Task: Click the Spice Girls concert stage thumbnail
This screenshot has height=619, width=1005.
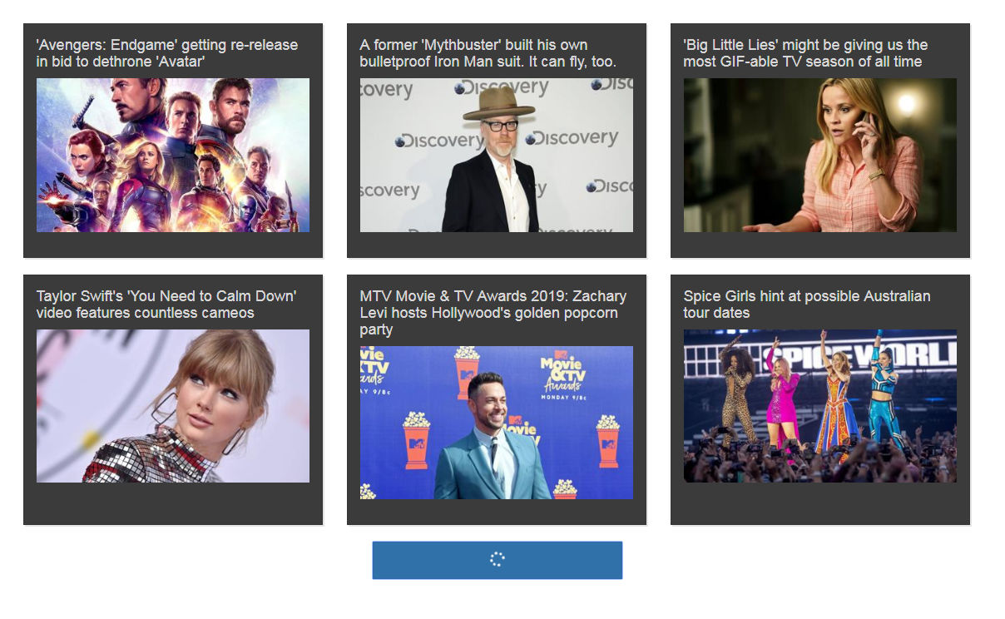Action: [820, 406]
